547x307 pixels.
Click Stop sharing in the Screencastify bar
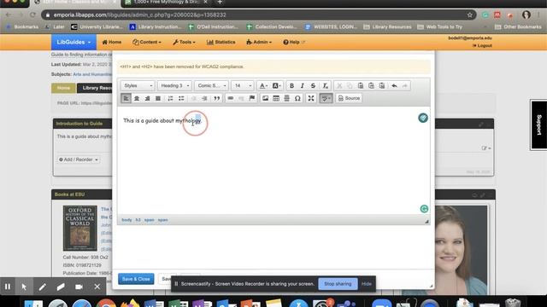(x=338, y=284)
